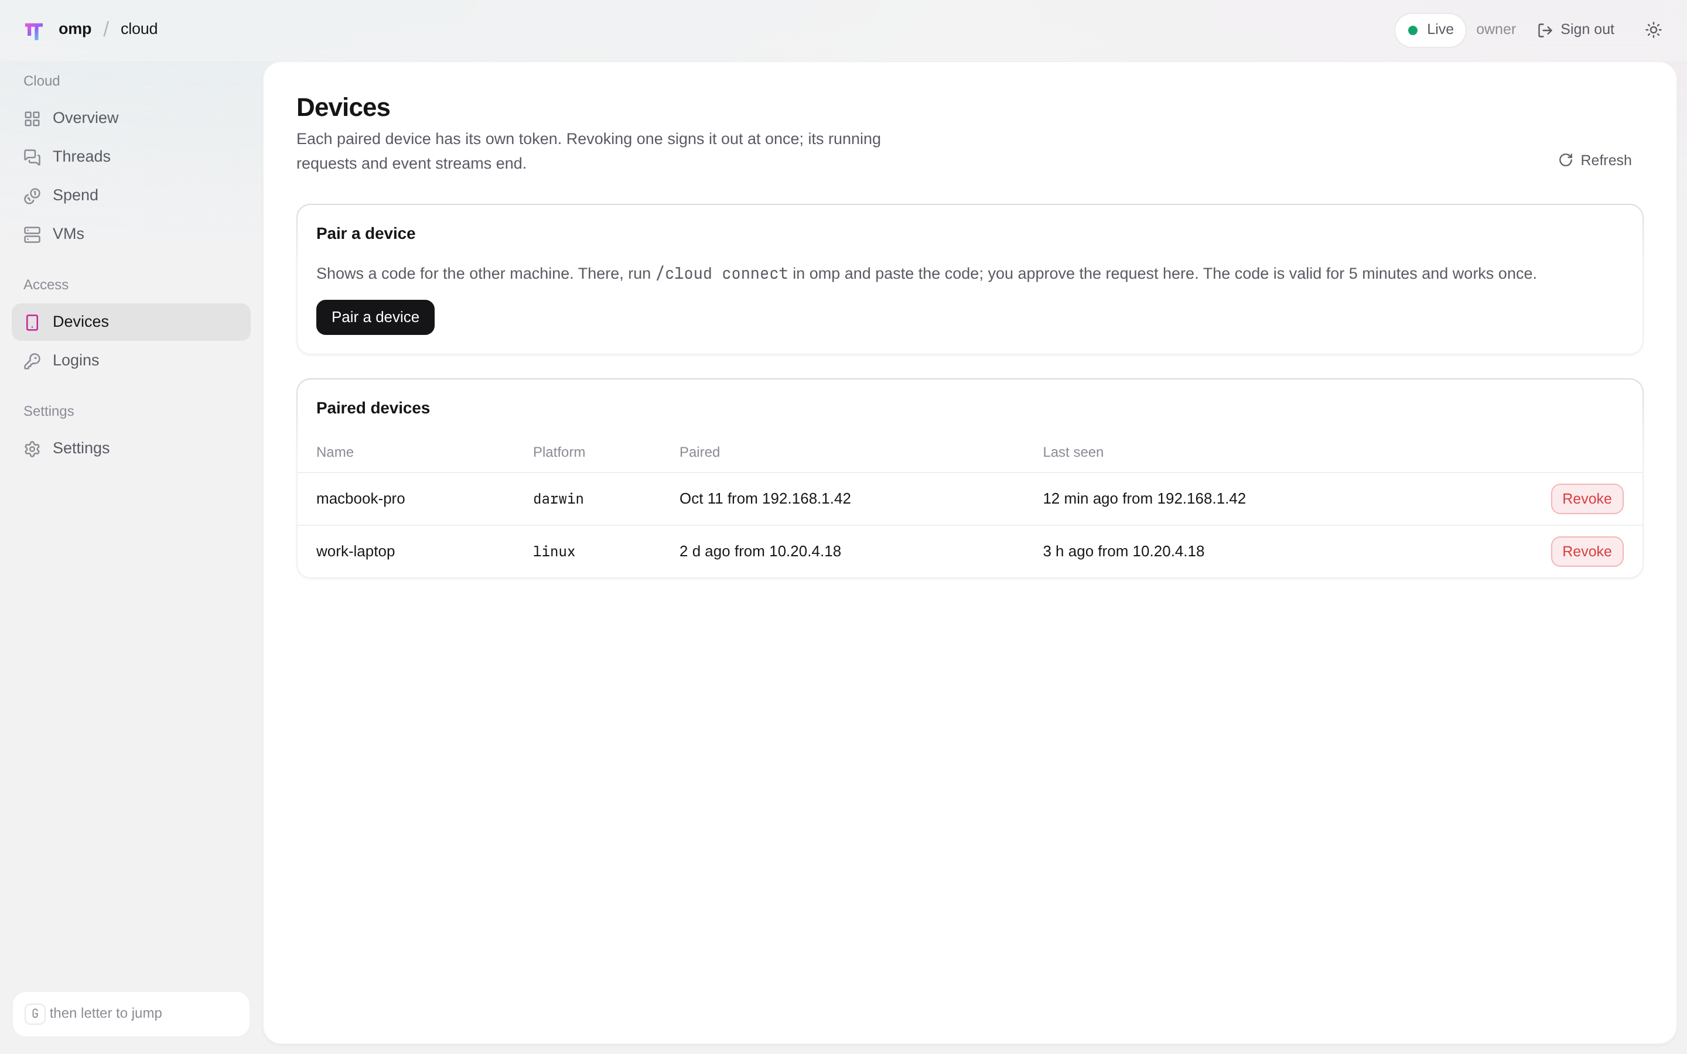Select VMs in the sidebar
This screenshot has width=1687, height=1054.
69,234
